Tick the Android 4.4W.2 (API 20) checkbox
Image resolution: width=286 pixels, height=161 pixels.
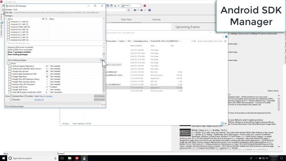tap(8, 27)
